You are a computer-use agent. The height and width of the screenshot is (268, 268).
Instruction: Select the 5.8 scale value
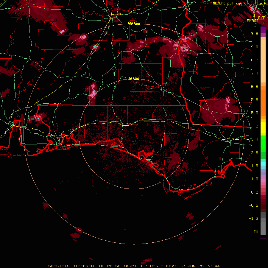(x=255, y=100)
